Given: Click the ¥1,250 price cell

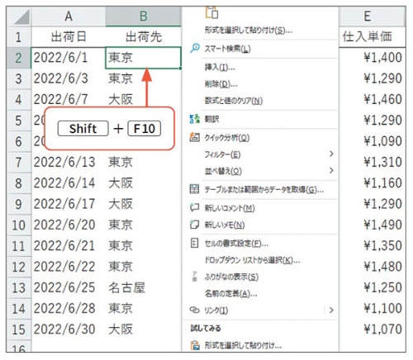Looking at the screenshot, I should pos(372,287).
